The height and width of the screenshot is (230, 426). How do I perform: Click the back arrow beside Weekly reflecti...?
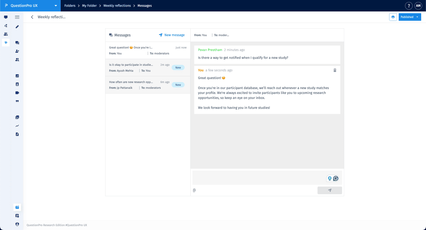tap(32, 17)
